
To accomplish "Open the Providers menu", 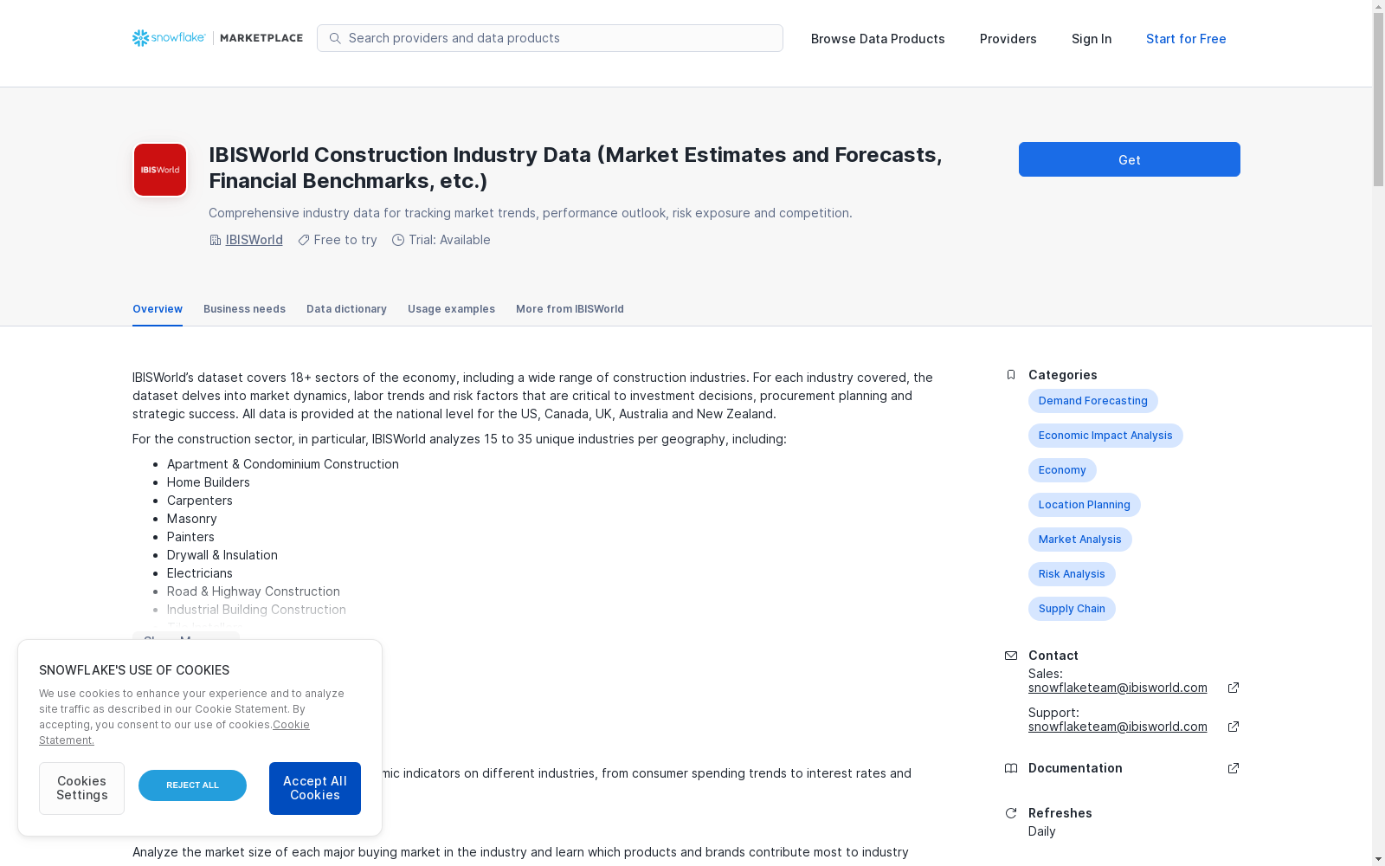I will (1008, 39).
